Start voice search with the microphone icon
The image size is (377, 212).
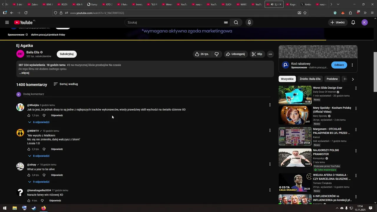pos(249,22)
